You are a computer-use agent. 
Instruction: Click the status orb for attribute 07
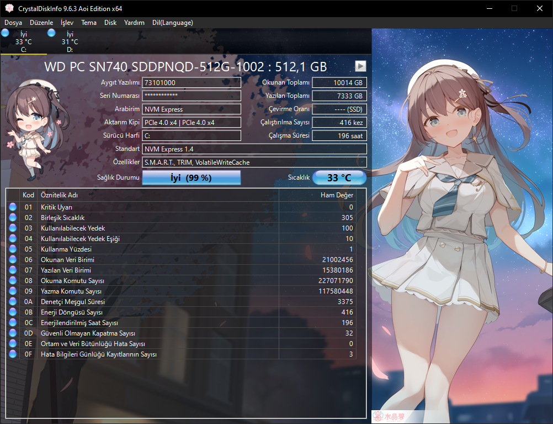(13, 270)
